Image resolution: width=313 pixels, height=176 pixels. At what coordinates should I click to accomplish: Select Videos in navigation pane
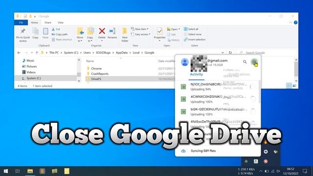pos(29,72)
